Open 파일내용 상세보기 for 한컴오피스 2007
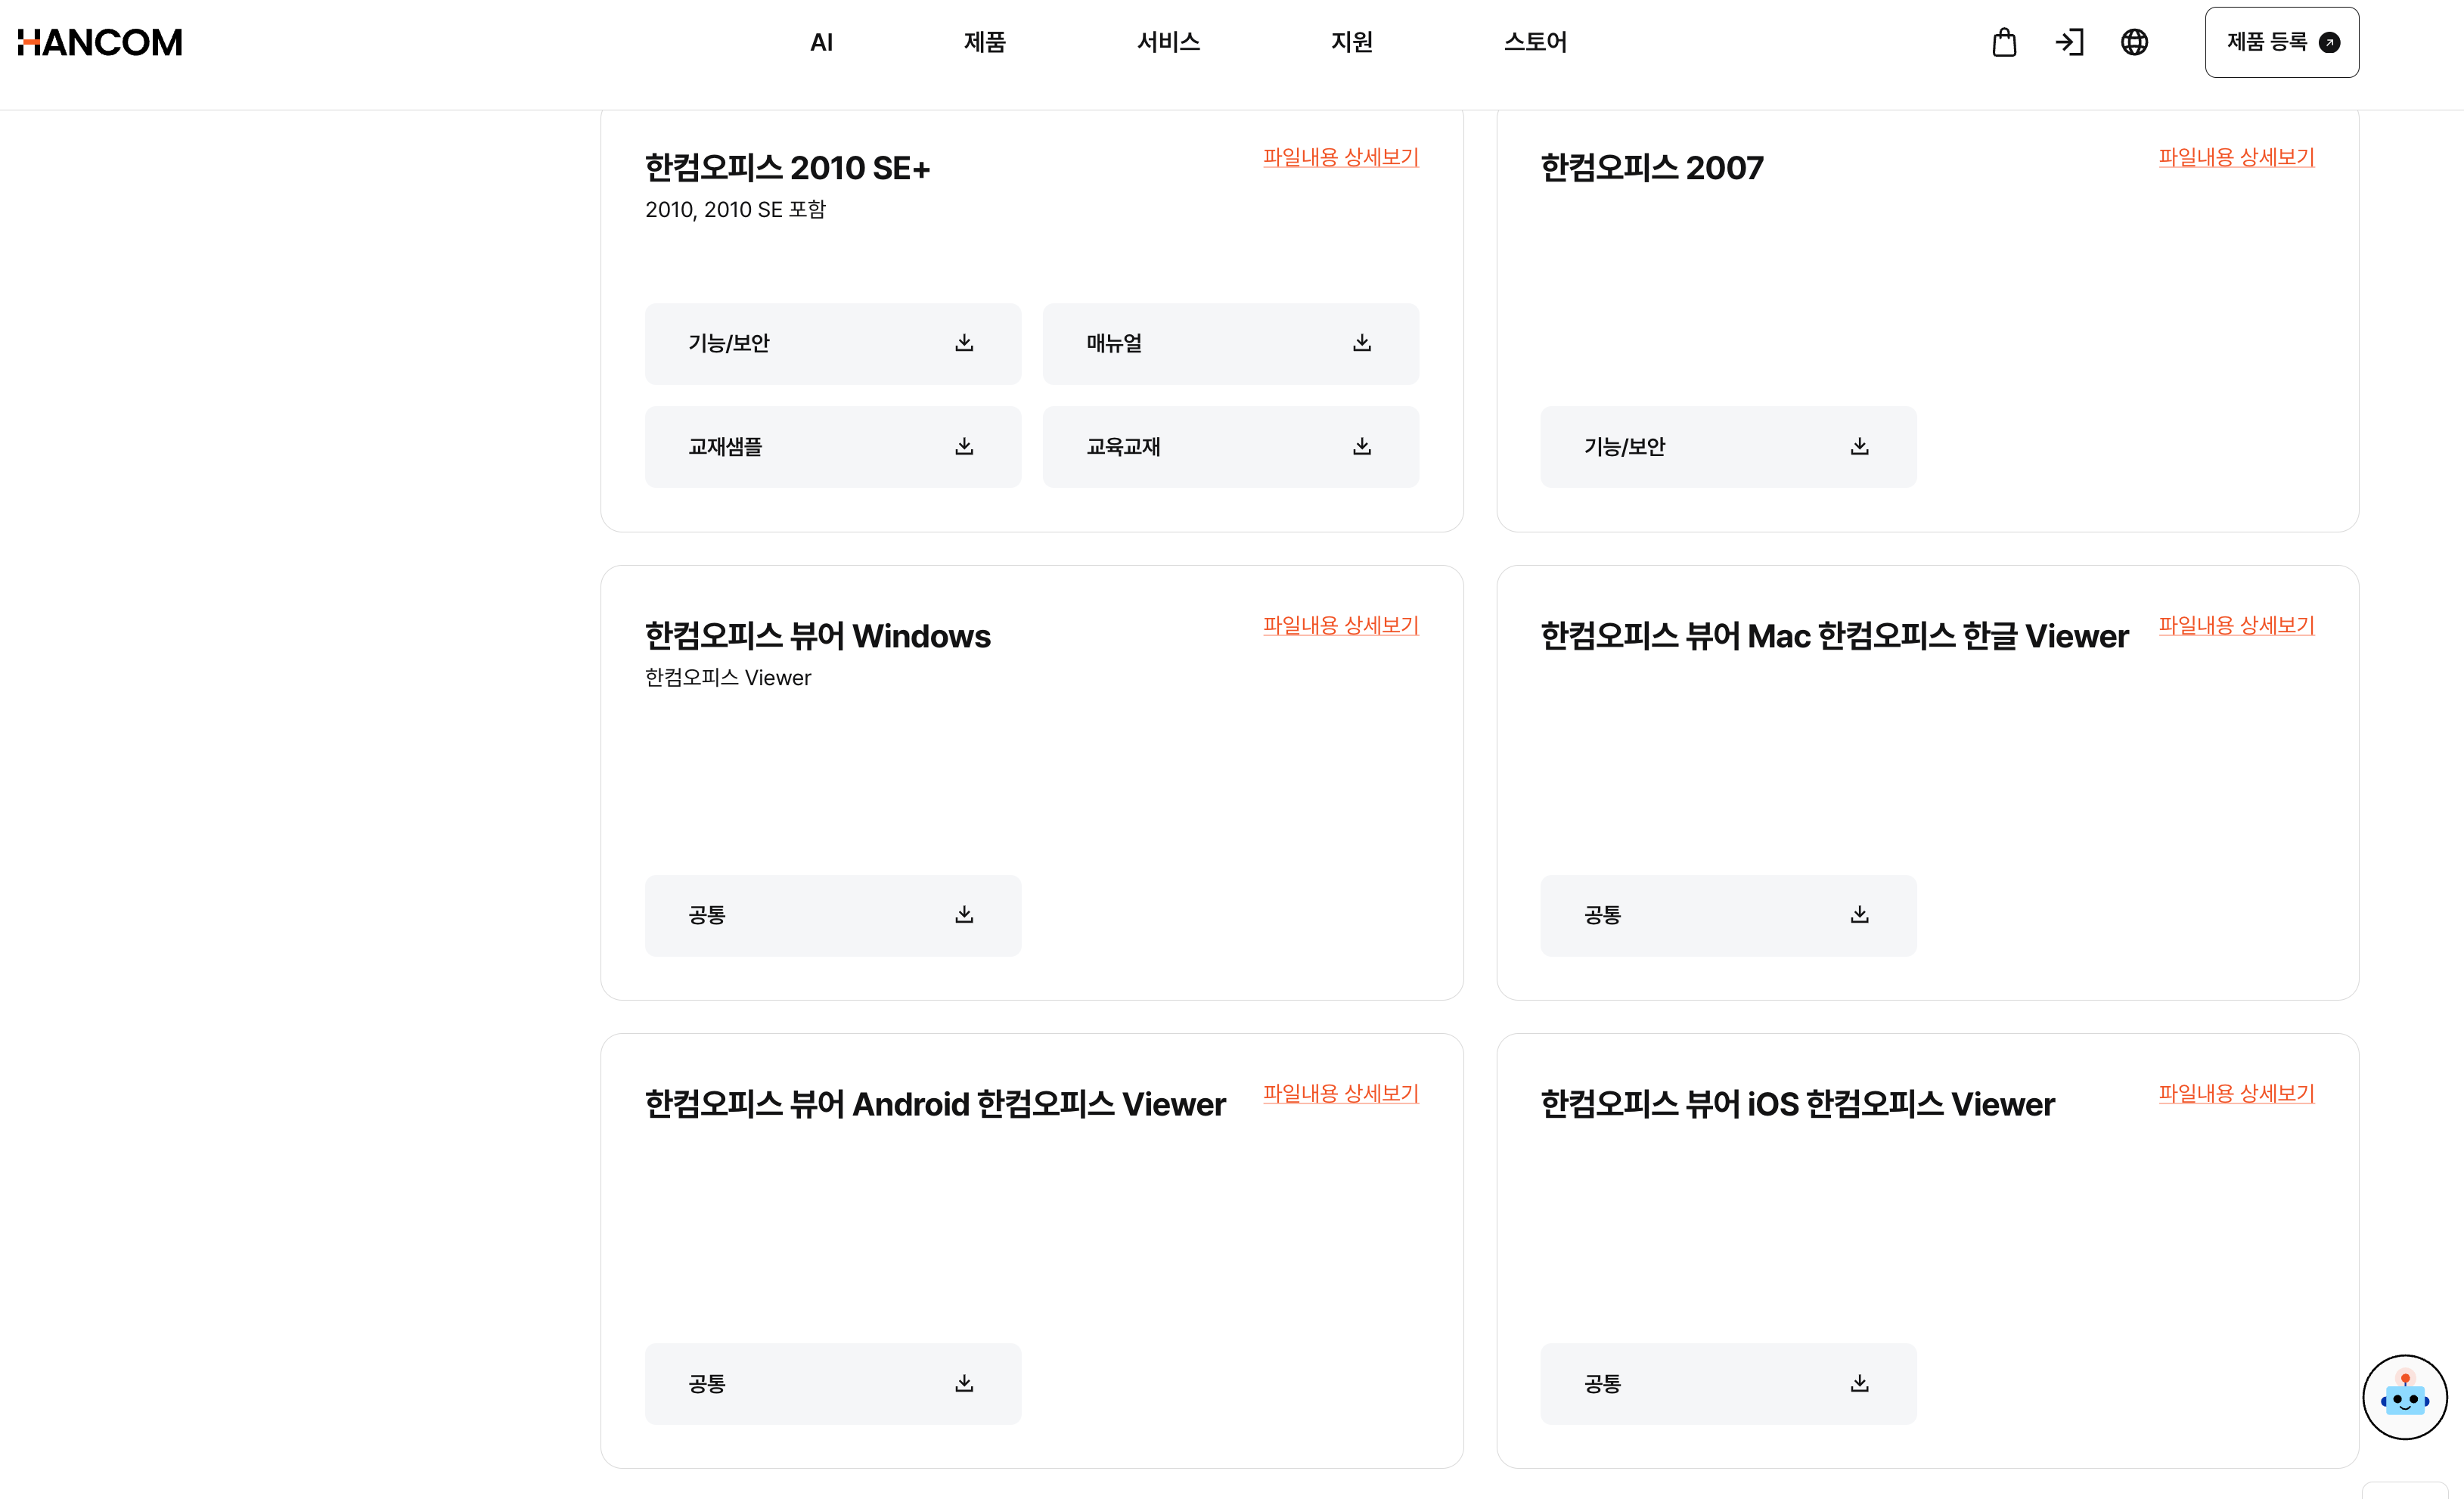Image resolution: width=2464 pixels, height=1499 pixels. (x=2238, y=157)
